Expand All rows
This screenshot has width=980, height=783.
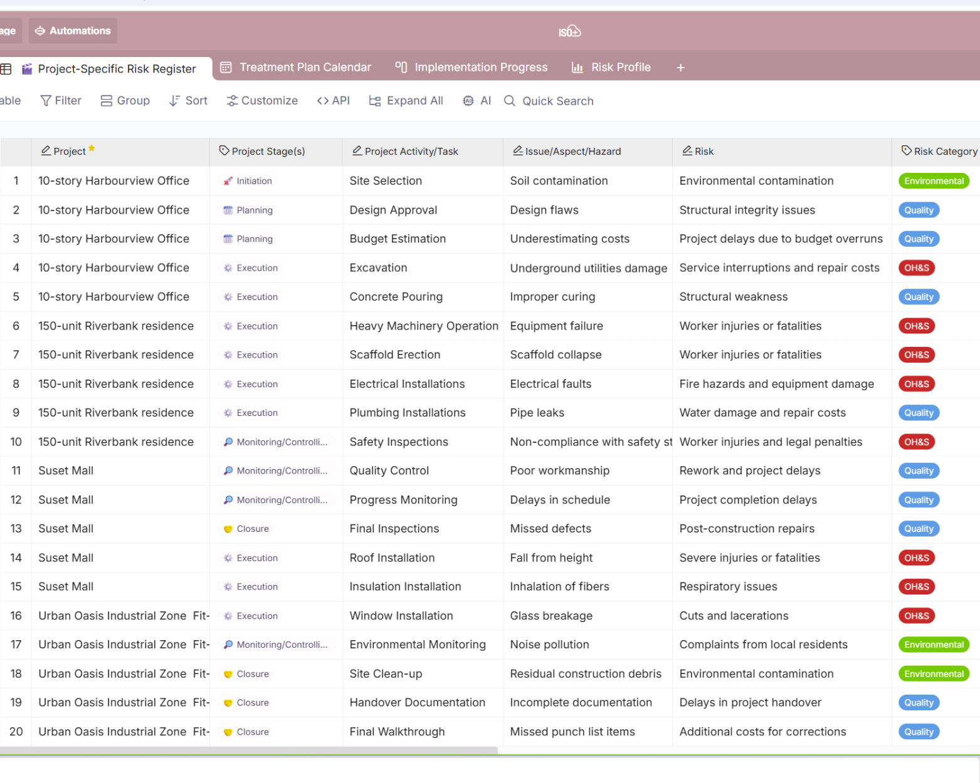point(406,101)
